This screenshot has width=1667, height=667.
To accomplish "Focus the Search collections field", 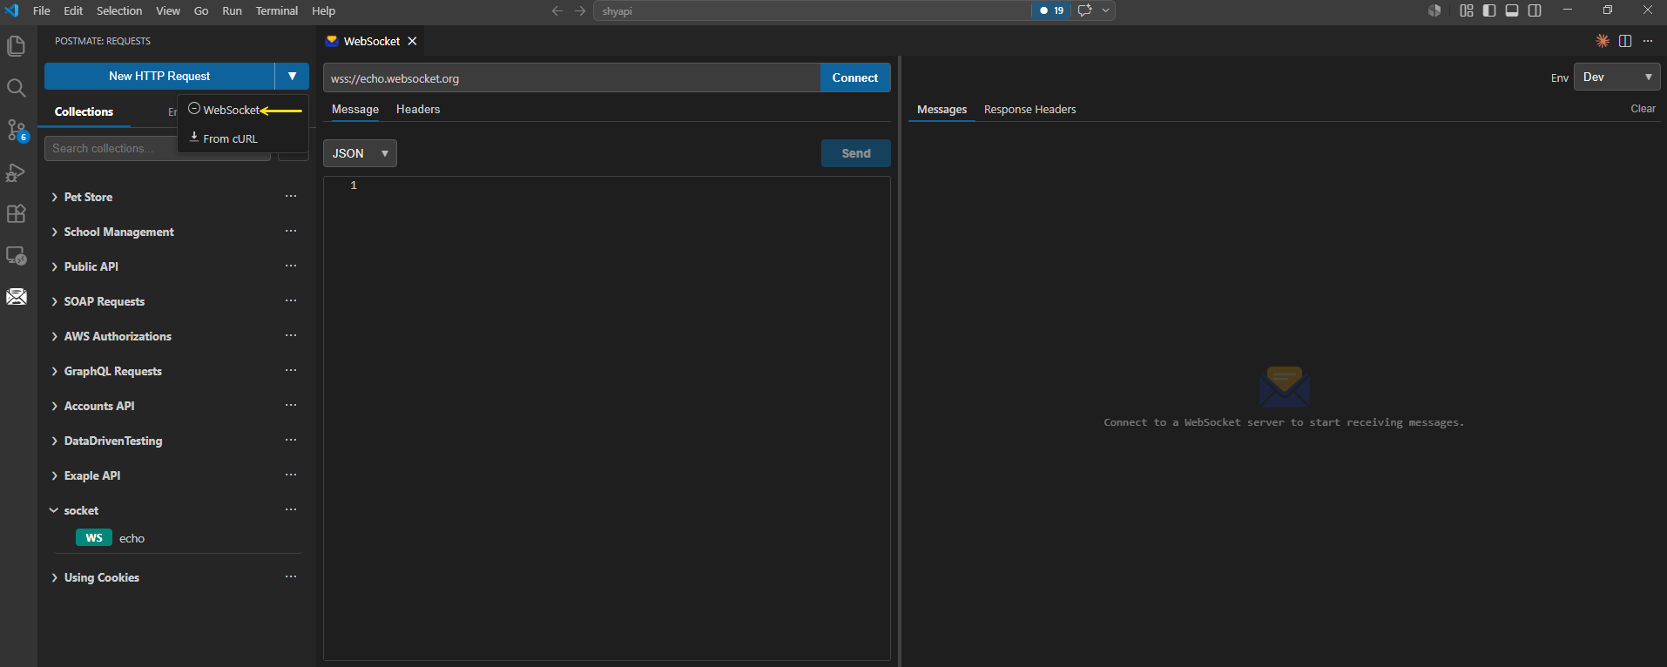I will [158, 148].
